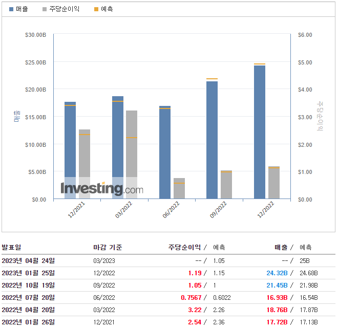Click the 06/2022 x-axis label
Screen dimensions: 338x330
pyautogui.click(x=171, y=210)
